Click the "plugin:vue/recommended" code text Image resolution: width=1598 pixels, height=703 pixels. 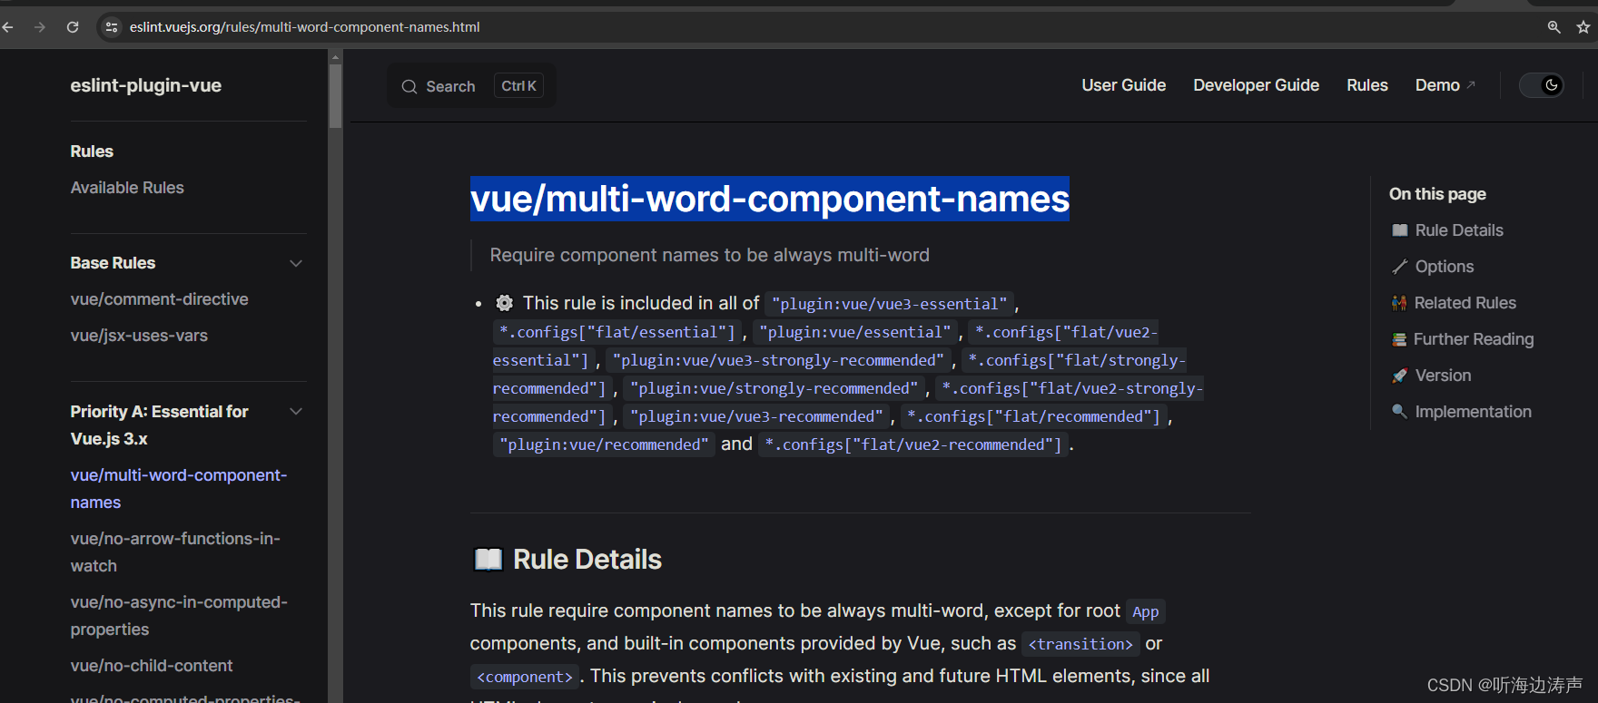tap(604, 444)
